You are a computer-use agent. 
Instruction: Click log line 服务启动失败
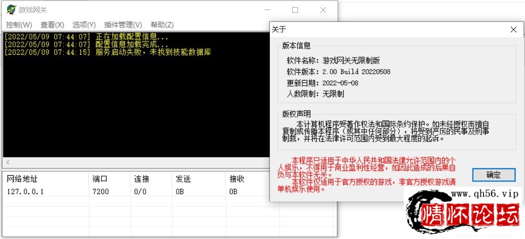108,52
